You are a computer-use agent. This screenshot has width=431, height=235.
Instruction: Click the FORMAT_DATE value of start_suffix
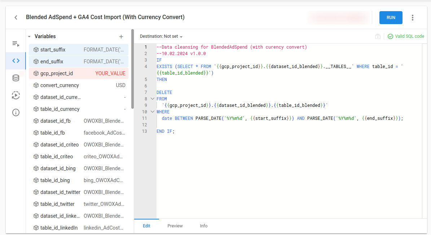(x=104, y=50)
